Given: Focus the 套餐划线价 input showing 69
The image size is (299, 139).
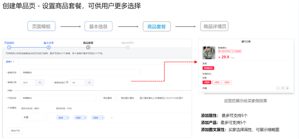Looking at the screenshot, I should (x=77, y=82).
